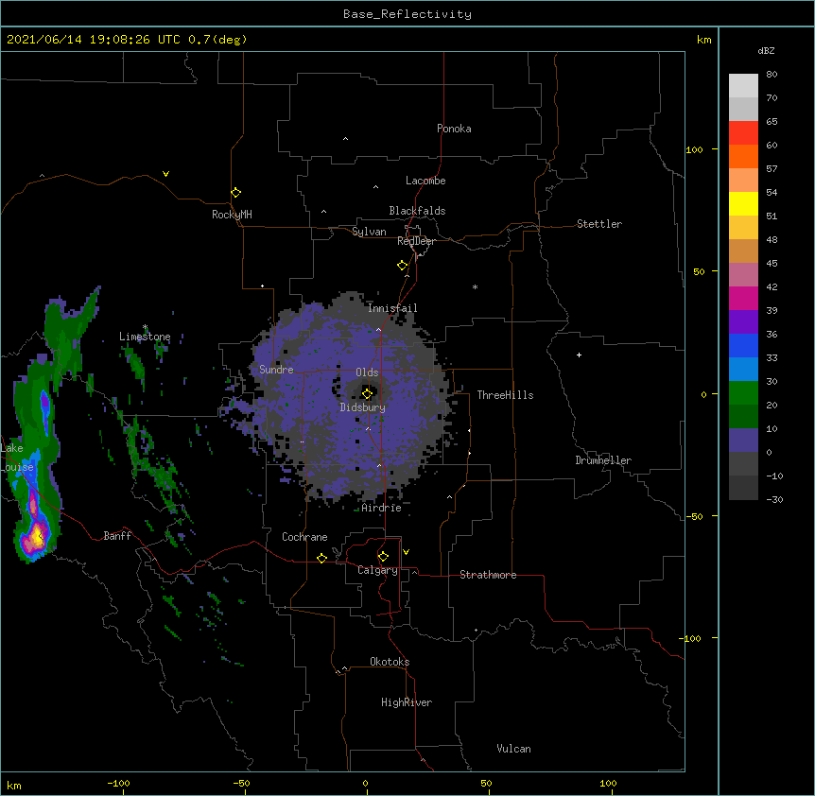Pick the light gray 70-80 dBZ swatch

pos(743,86)
